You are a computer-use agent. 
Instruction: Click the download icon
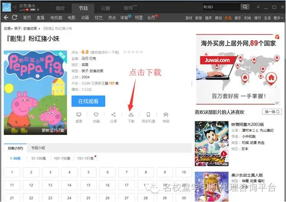tap(131, 115)
